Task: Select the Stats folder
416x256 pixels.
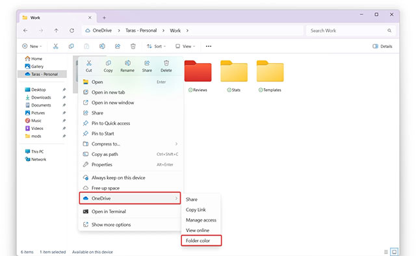Action: coord(234,71)
